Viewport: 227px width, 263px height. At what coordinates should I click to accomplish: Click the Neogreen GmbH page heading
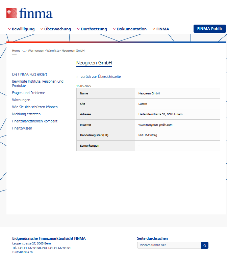click(94, 63)
